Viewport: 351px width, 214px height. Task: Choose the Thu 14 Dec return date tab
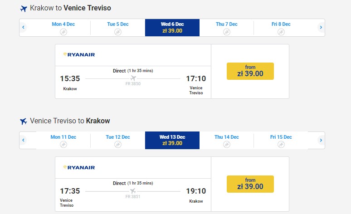tap(227, 140)
